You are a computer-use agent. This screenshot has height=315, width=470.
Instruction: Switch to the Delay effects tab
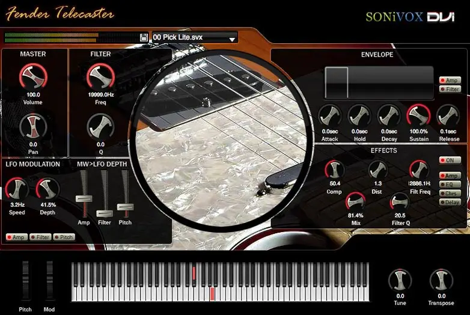(450, 203)
